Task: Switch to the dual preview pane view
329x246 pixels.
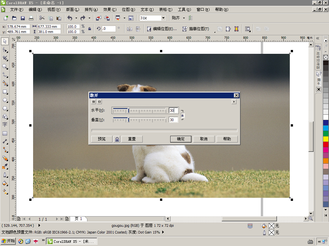Action: [93, 102]
